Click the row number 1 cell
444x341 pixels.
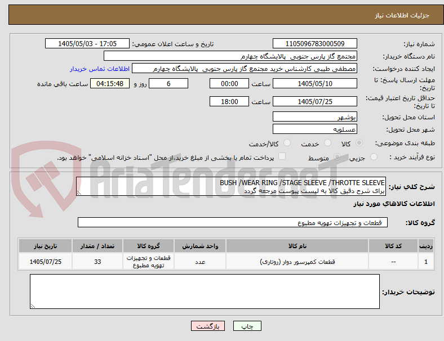point(426,262)
